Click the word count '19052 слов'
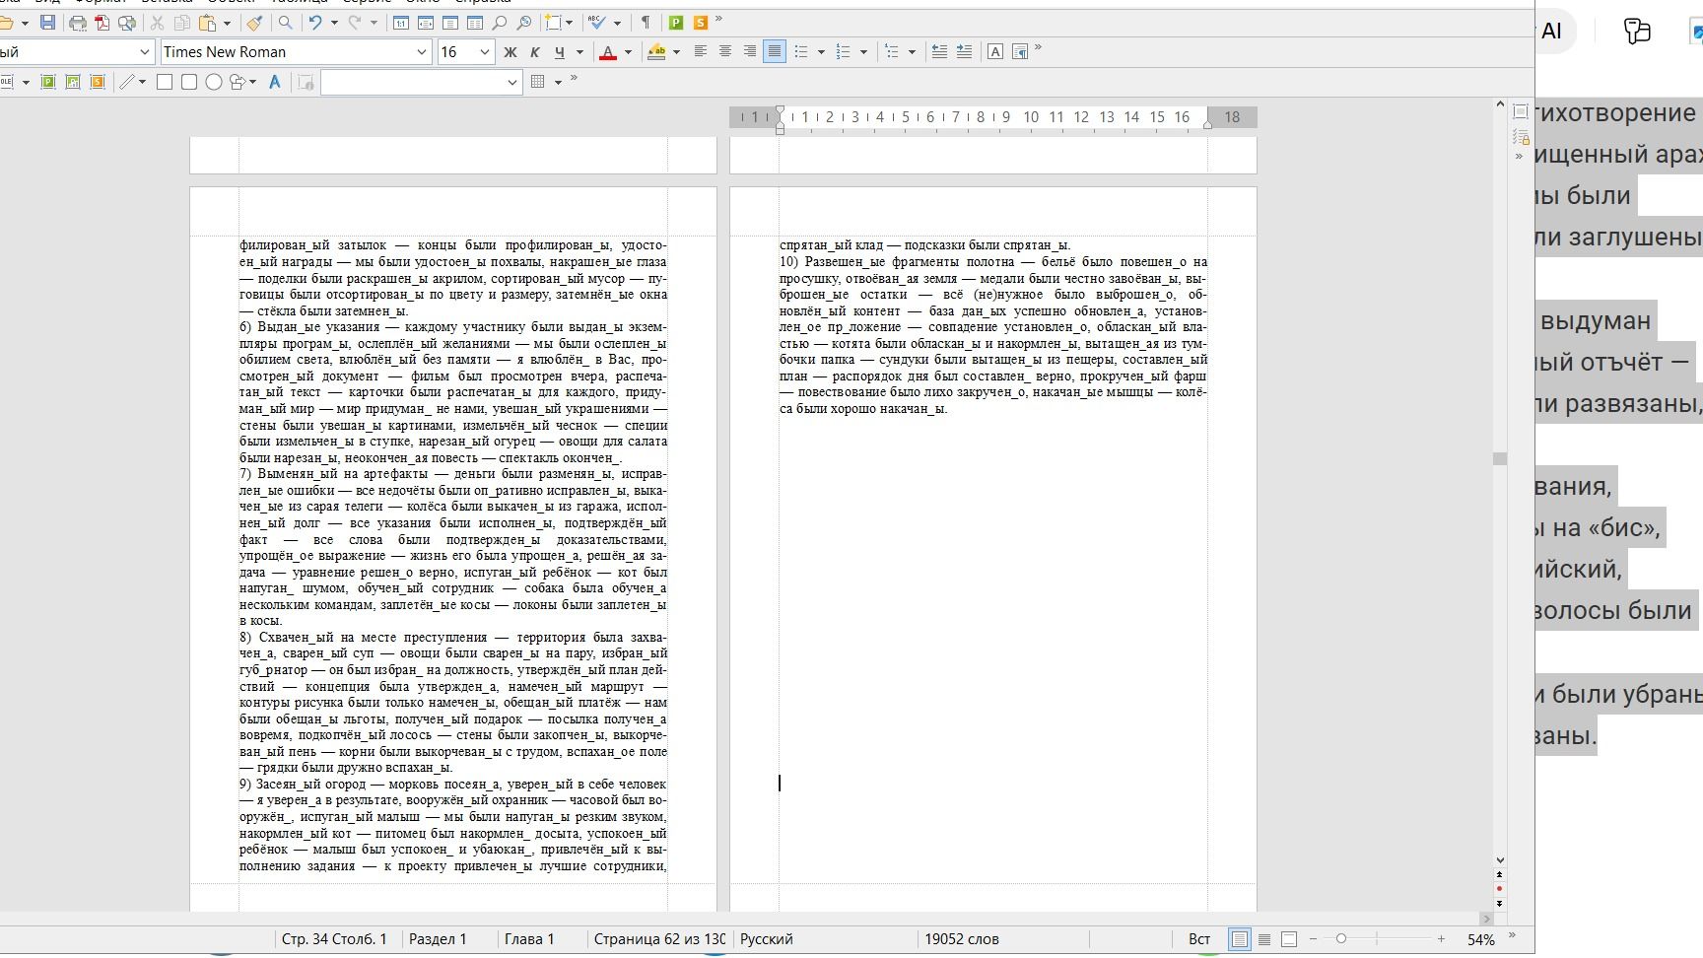This screenshot has width=1703, height=958. (x=962, y=939)
